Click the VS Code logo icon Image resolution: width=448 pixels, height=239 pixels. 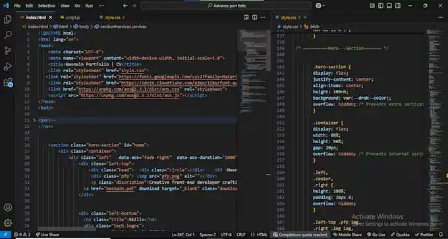pyautogui.click(x=6, y=6)
